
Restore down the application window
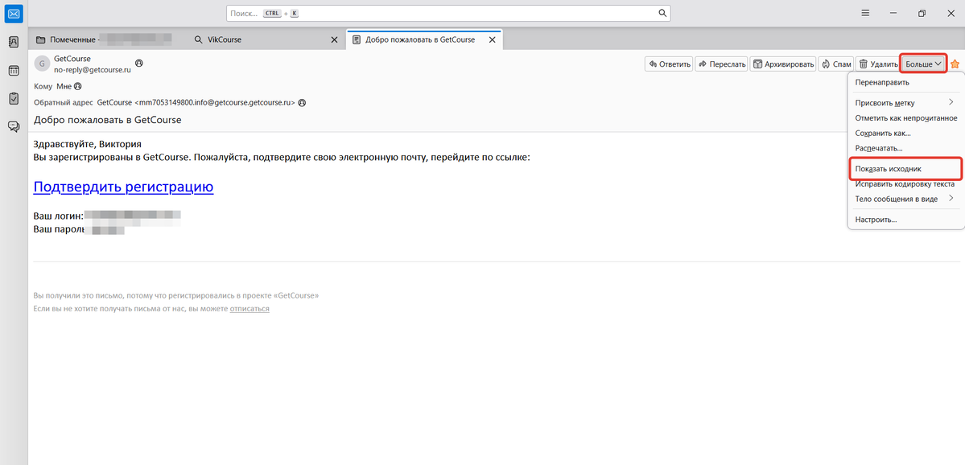coord(922,13)
